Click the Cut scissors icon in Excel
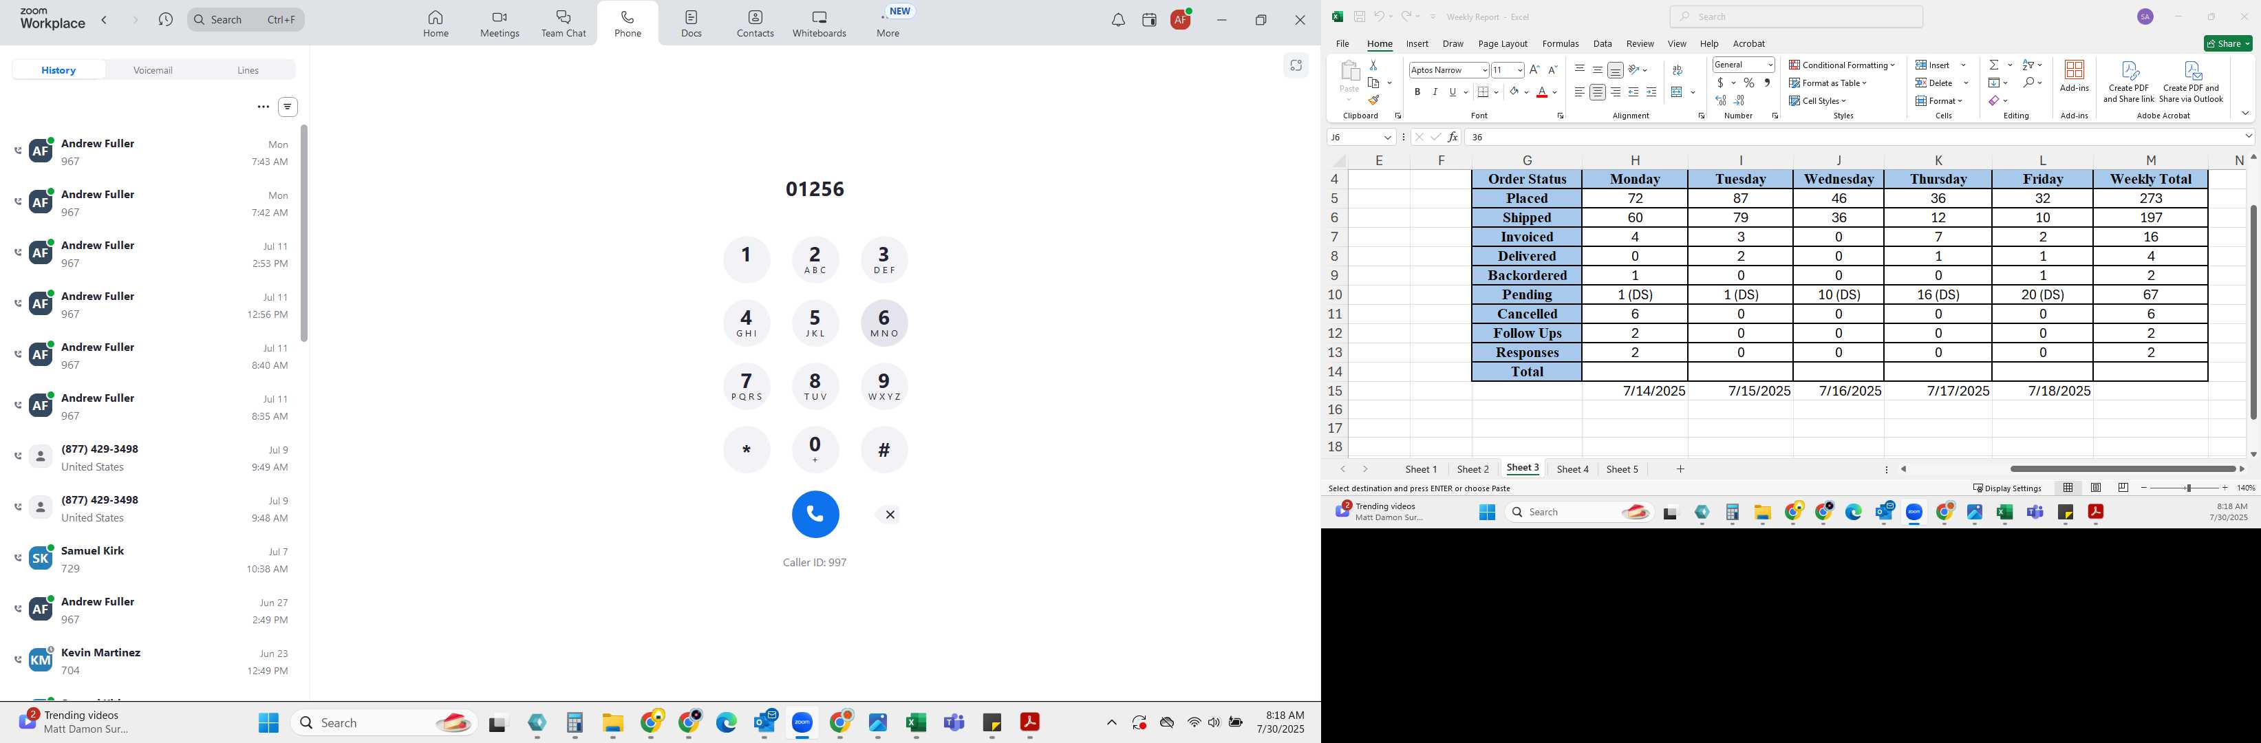 1373,65
